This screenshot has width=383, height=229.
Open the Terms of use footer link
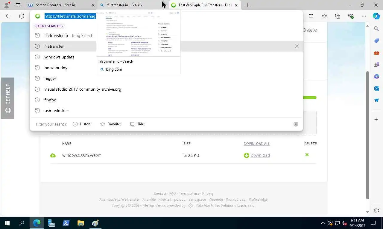[189, 194]
